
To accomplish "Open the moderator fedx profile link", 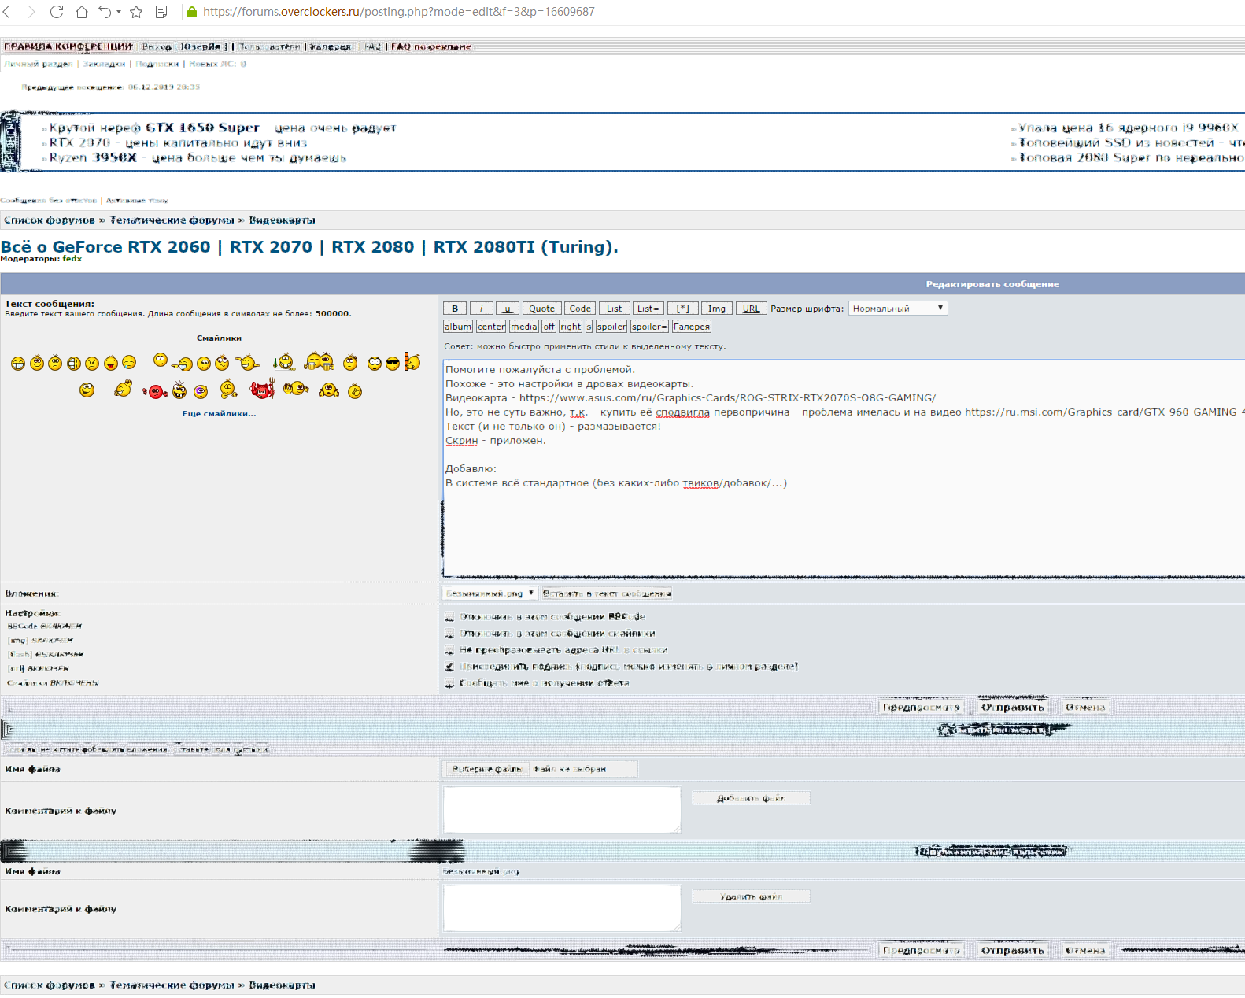I will [72, 258].
